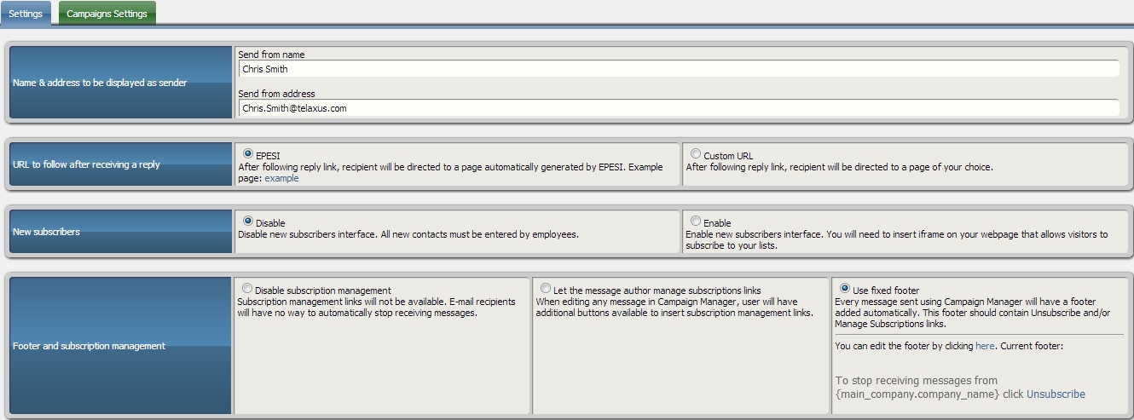Select the Use fixed footer option
Screen dimensions: 1134x420
coord(845,289)
